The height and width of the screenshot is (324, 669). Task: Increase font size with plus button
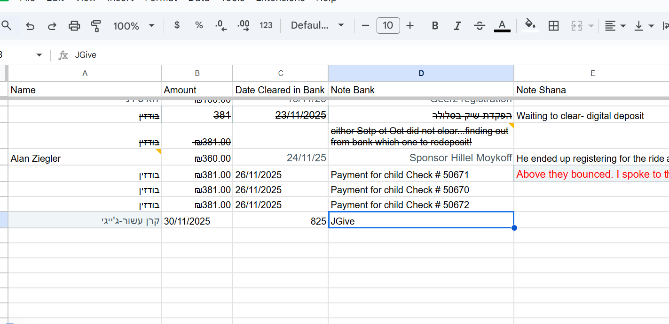tap(410, 25)
